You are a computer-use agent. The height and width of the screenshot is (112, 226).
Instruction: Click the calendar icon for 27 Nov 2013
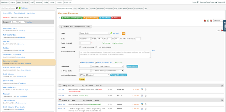point(60,100)
